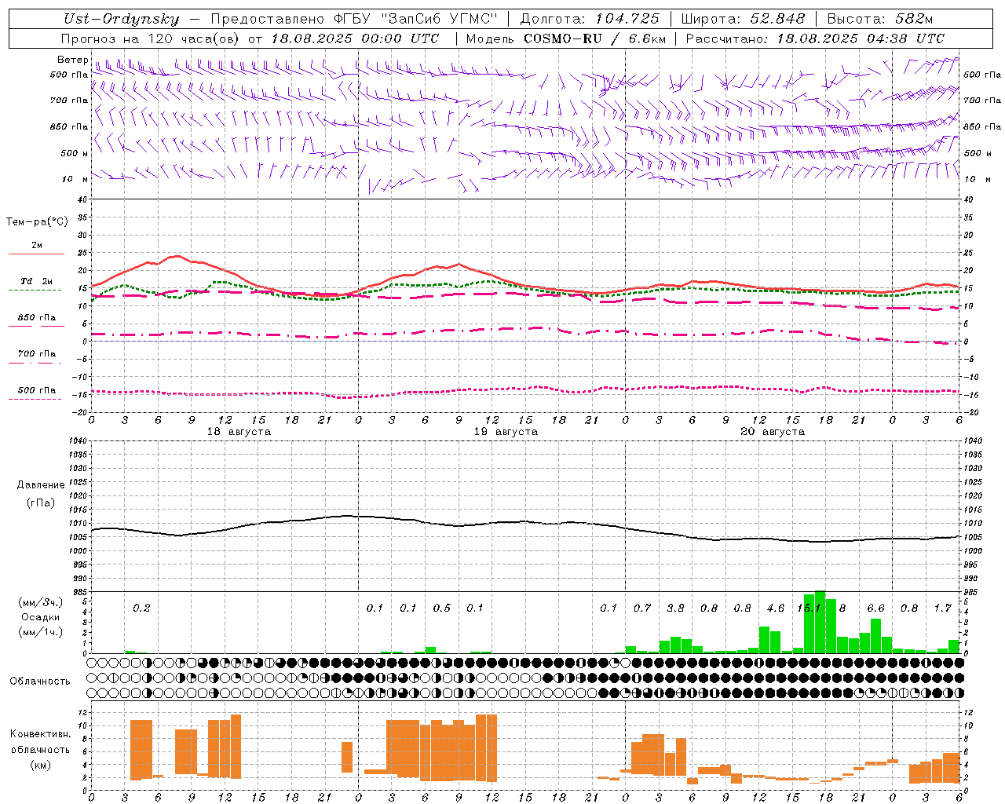
Task: Click the Осадки precipitation panel label
Action: point(41,617)
